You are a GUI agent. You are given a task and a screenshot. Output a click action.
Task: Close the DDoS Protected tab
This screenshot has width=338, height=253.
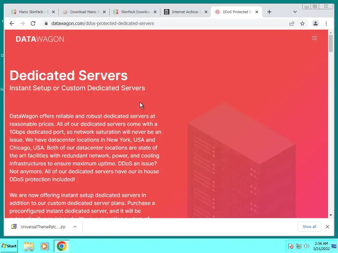click(257, 12)
